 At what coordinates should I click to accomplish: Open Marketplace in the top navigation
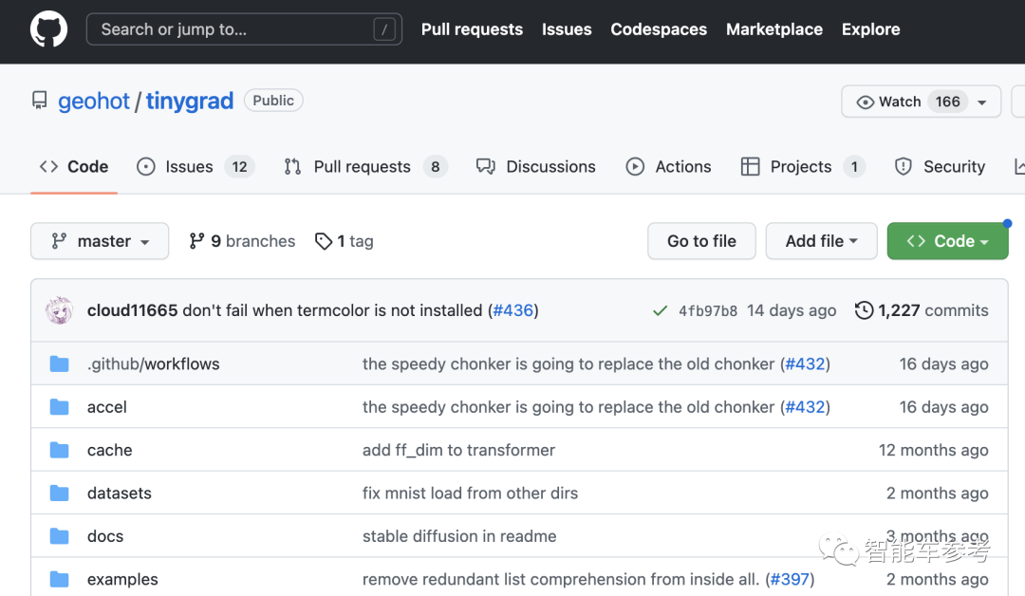click(x=773, y=29)
